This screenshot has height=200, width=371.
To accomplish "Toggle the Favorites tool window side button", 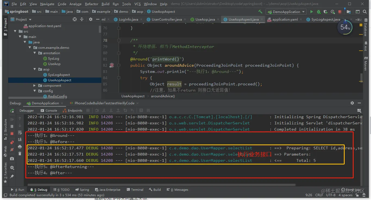I will click(5, 172).
